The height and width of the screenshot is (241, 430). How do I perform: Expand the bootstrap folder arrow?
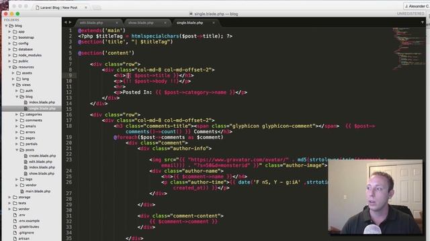(9, 37)
